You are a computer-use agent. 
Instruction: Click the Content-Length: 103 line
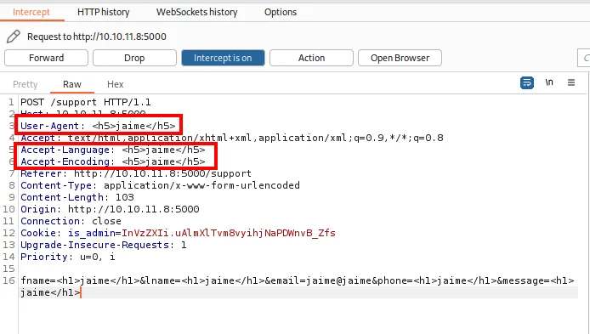pyautogui.click(x=77, y=197)
